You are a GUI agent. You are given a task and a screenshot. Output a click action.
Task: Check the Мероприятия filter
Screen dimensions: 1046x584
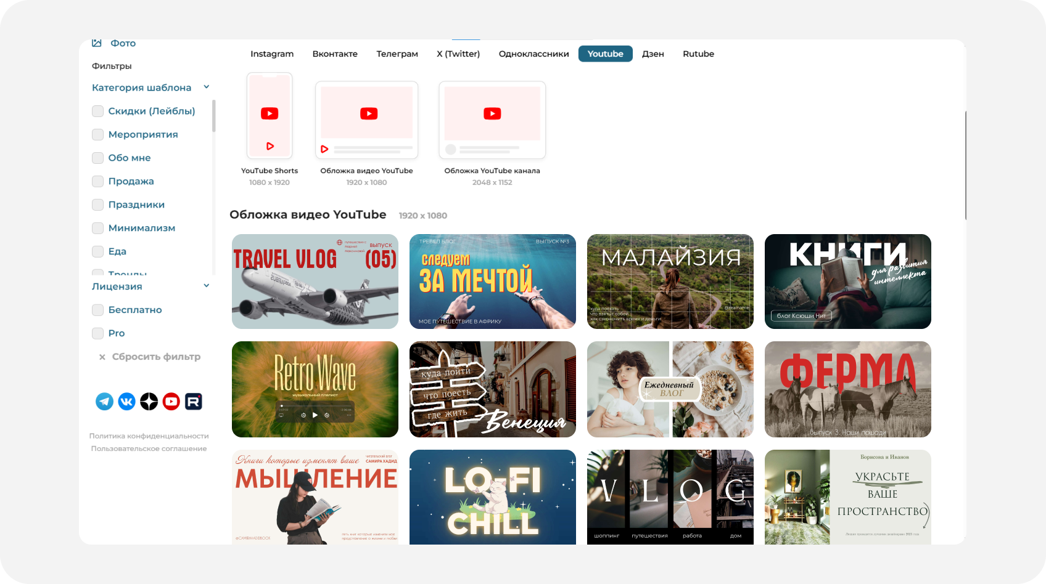coord(97,134)
